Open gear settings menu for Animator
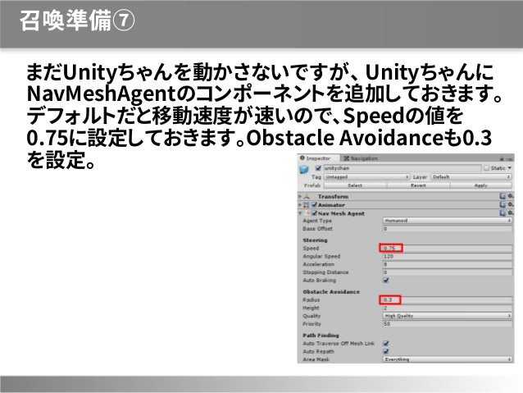The height and width of the screenshot is (393, 523). coord(511,204)
